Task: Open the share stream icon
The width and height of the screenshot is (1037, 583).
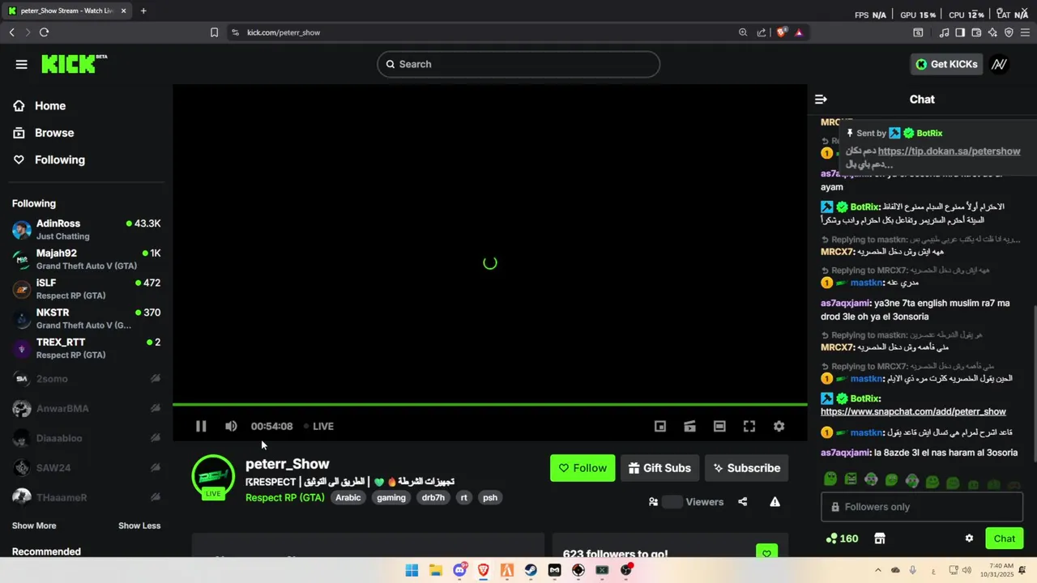Action: 743,502
